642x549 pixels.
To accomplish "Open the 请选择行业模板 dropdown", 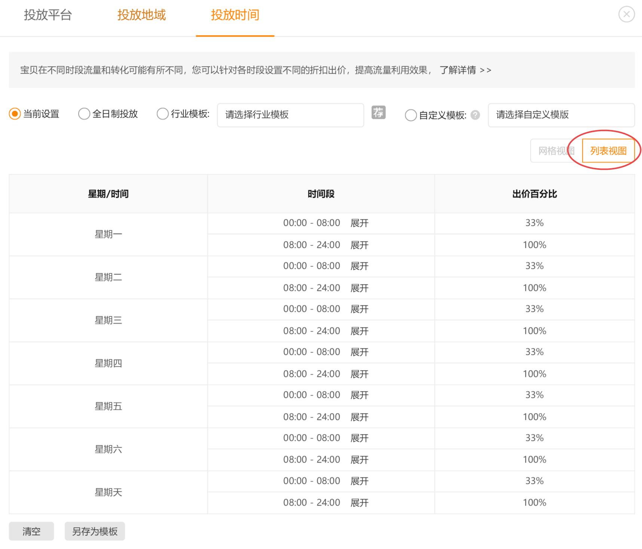I will 290,115.
